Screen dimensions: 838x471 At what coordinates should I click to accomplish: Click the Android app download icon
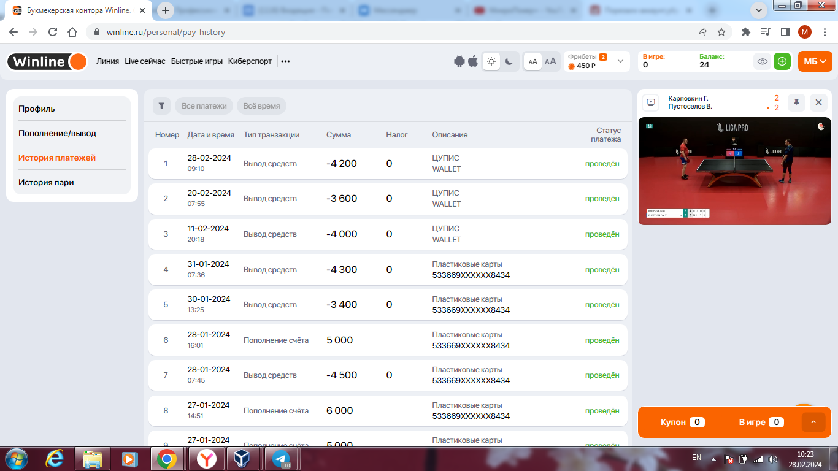click(459, 61)
